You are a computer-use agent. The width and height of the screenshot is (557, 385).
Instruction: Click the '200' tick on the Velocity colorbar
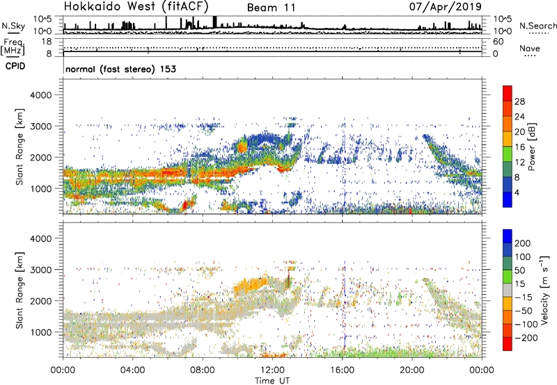(x=523, y=243)
